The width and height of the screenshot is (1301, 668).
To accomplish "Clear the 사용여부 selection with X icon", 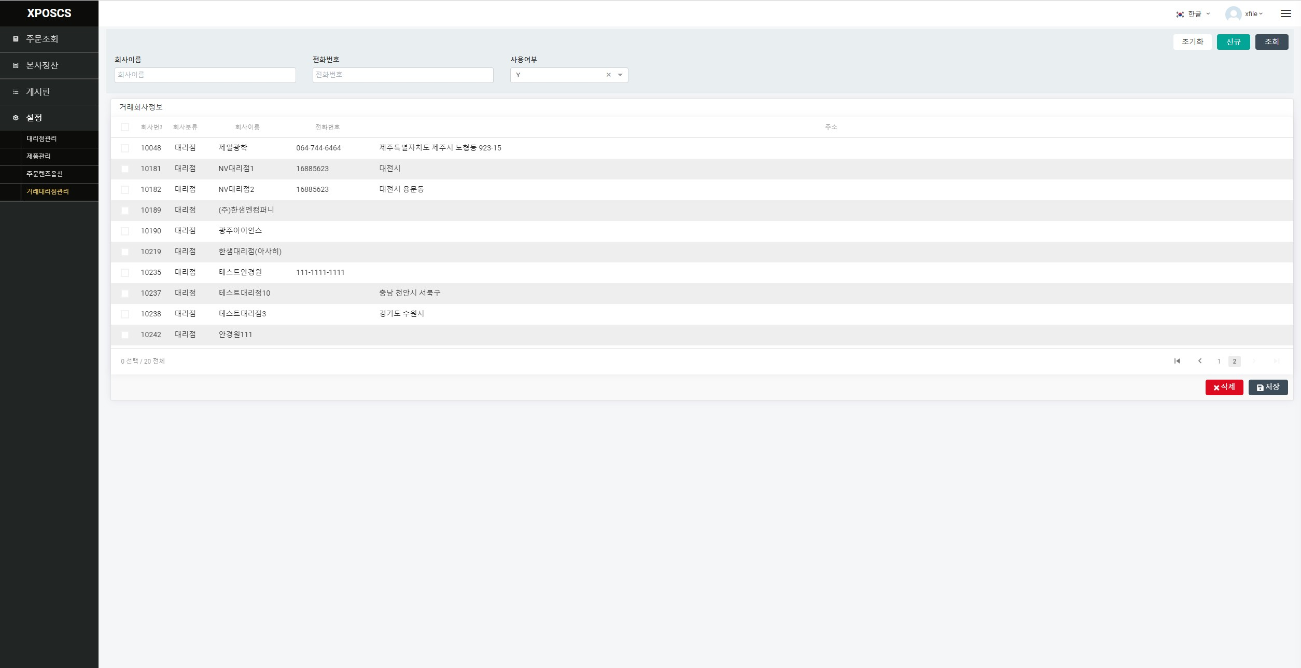I will [608, 75].
